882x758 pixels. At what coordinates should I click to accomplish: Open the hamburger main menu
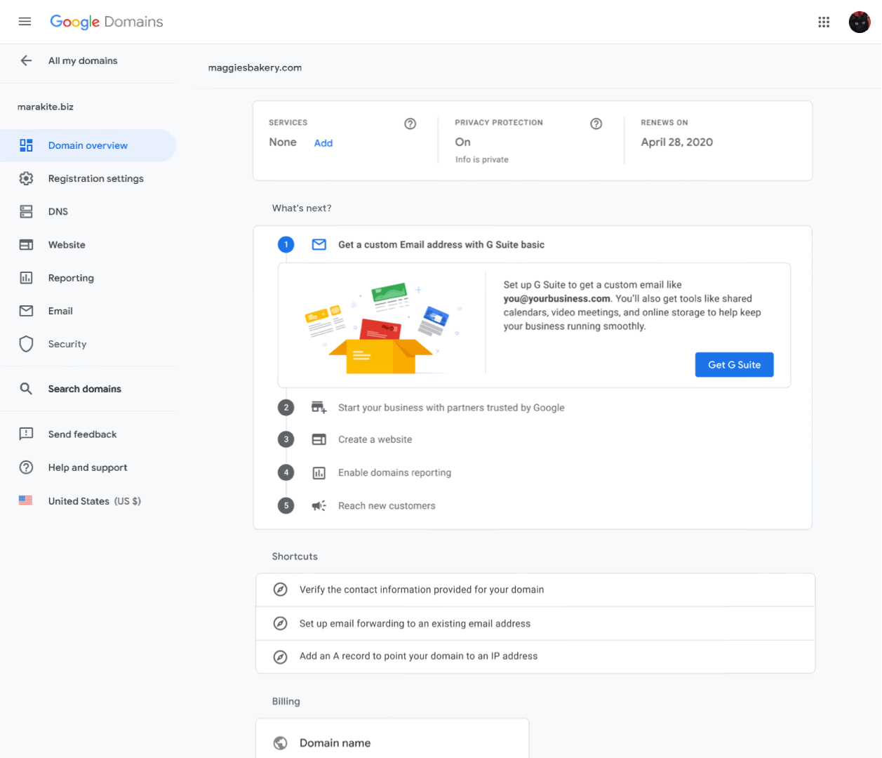click(x=25, y=22)
